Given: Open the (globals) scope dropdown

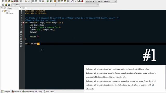Looking at the screenshot, I should 34,5.
